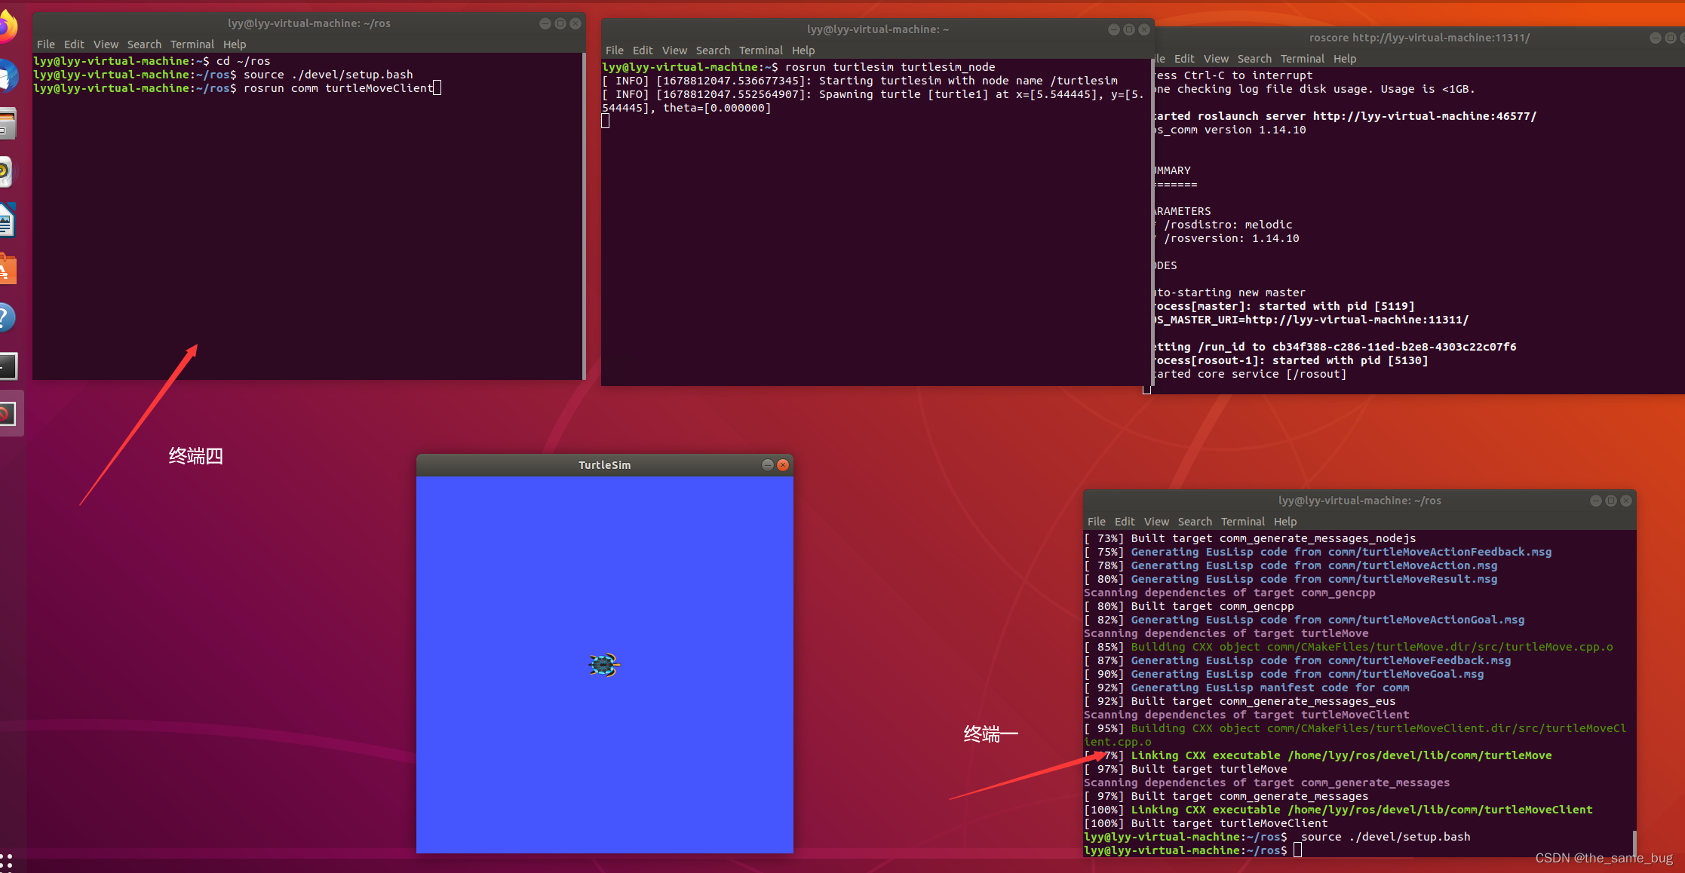Click the Terminal icon in dock
Screen dimensions: 1685x873
8,366
